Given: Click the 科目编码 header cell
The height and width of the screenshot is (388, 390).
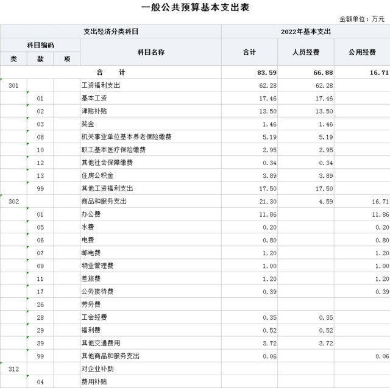Looking at the screenshot, I should coord(40,45).
